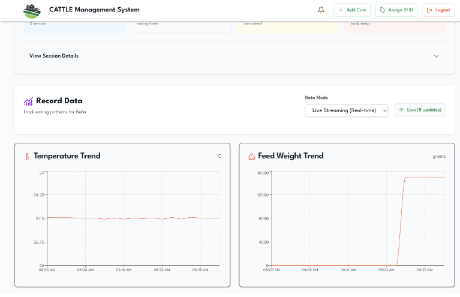The width and height of the screenshot is (460, 297).
Task: Click the purple Record Data chart icon
Action: click(x=28, y=101)
